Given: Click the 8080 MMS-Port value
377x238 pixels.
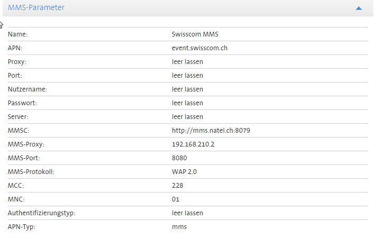Looking at the screenshot, I should pyautogui.click(x=179, y=158).
